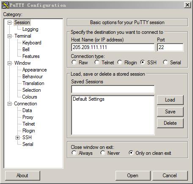Screen dimensions: 193x184
Task: Open the Logging category
Action: click(x=30, y=29)
